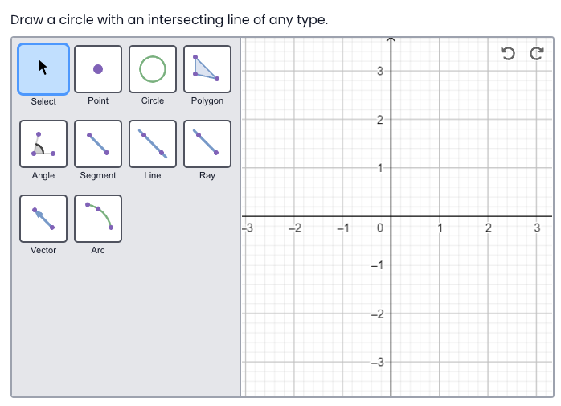Choose the Arc tool
The width and height of the screenshot is (561, 406).
point(98,219)
